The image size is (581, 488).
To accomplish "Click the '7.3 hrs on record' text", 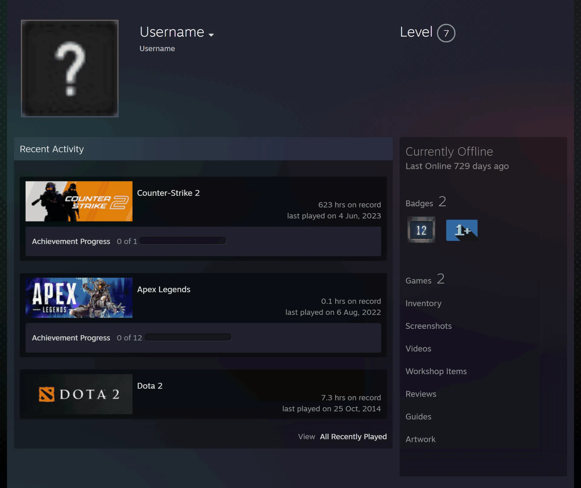I will [351, 398].
